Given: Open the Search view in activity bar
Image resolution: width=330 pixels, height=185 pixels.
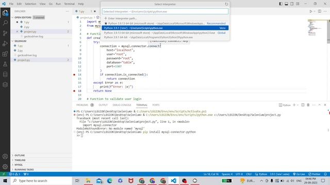Looking at the screenshot, I should [x=5, y=23].
